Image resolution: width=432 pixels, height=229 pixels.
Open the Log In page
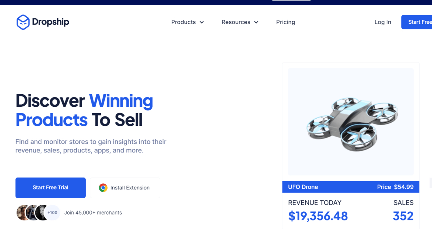(383, 22)
